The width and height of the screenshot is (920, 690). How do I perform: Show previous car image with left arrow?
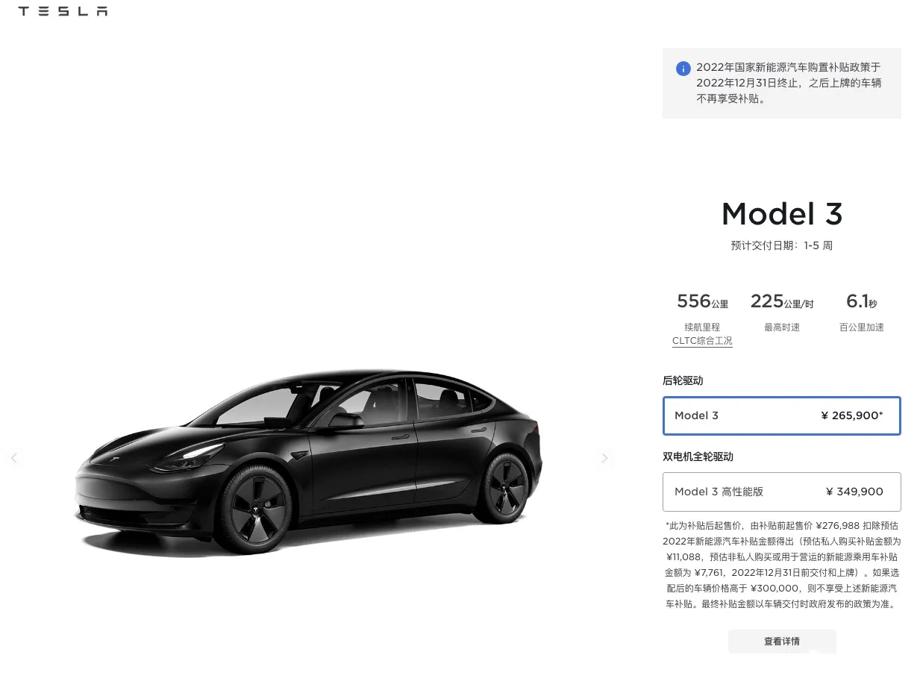[x=13, y=458]
